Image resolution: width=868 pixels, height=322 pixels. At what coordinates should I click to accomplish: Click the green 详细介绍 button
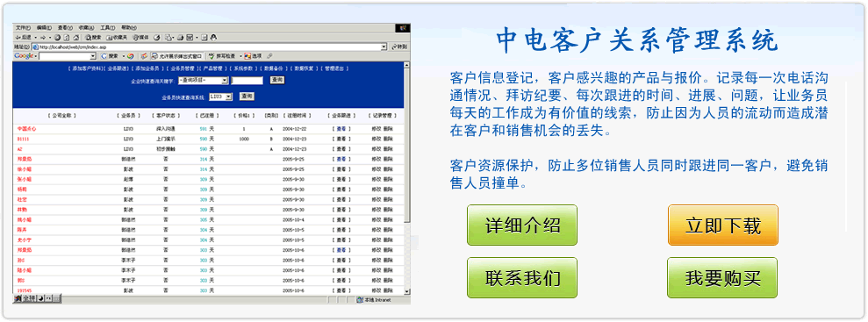522,225
